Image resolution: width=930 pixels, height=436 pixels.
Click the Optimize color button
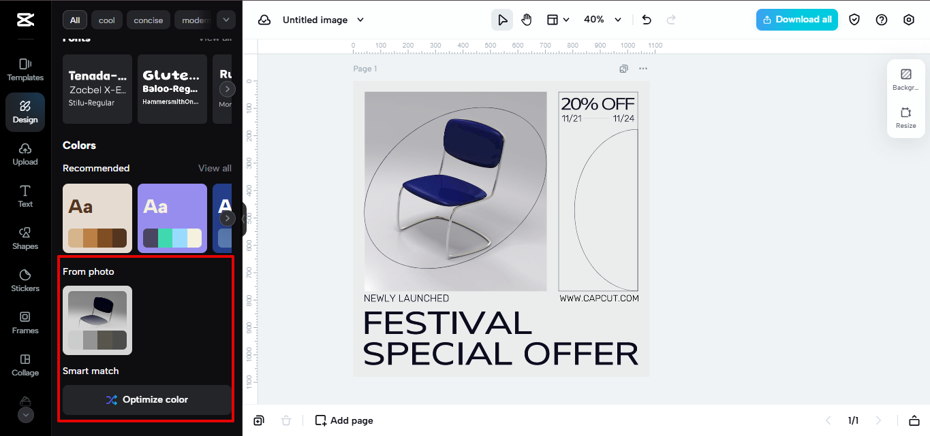(146, 400)
